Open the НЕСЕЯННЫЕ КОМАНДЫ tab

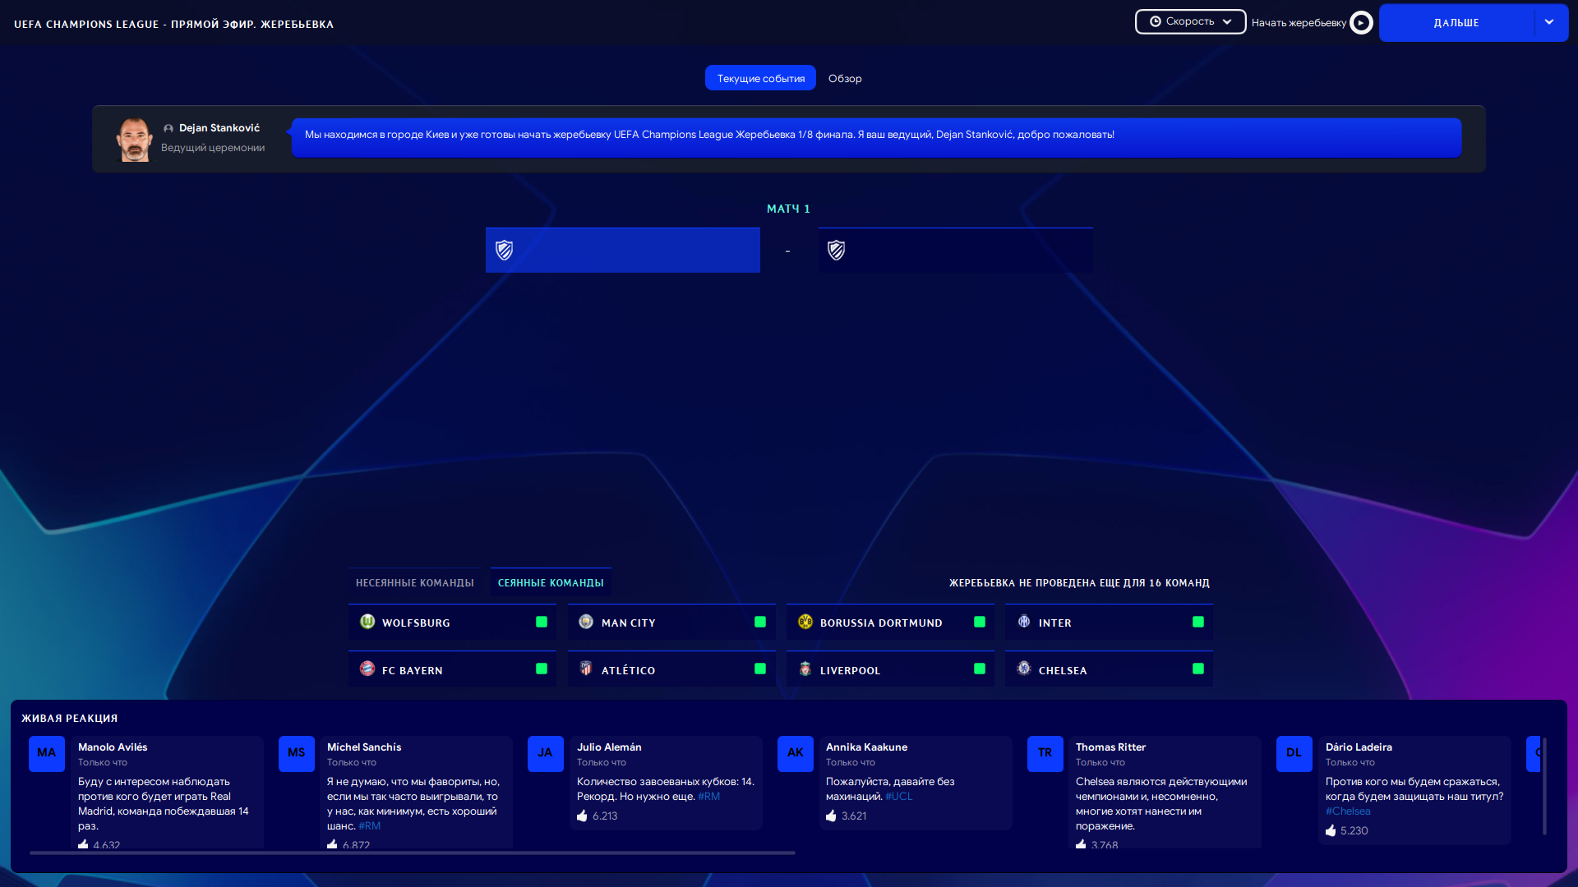414,582
